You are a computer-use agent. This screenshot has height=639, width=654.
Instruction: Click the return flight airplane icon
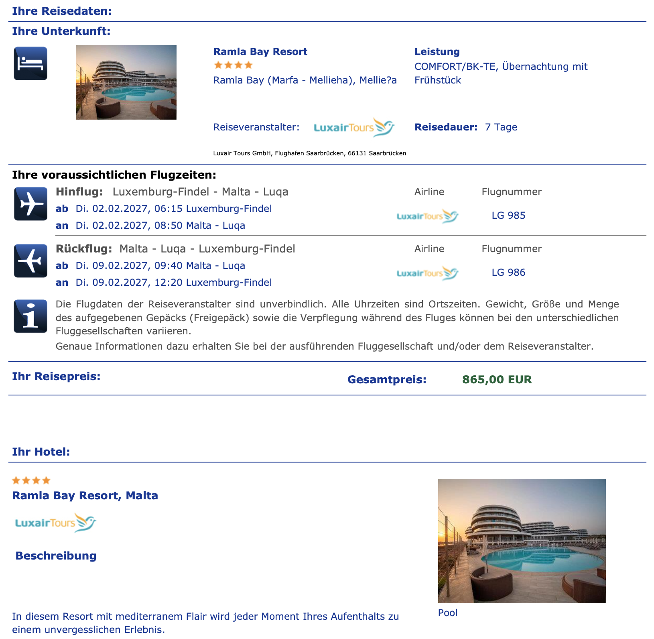coord(30,260)
